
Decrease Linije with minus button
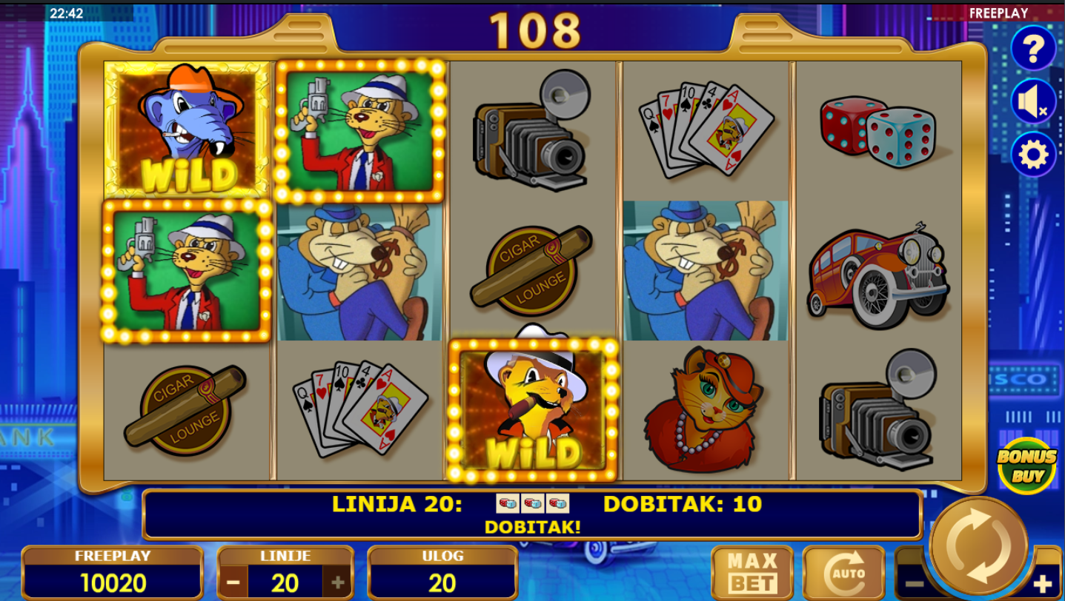click(x=233, y=582)
